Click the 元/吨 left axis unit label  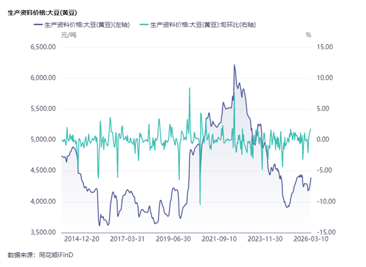tap(69, 35)
